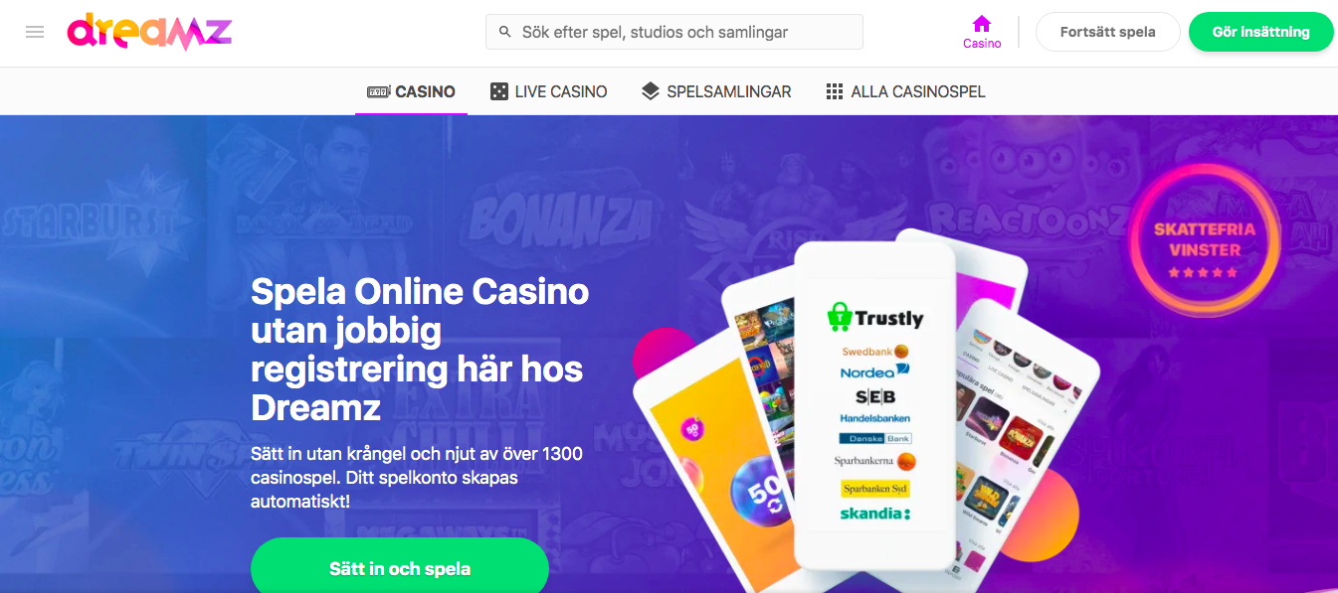Image resolution: width=1338 pixels, height=593 pixels.
Task: Open the SPELSAMLINGAR tab
Action: 716,91
